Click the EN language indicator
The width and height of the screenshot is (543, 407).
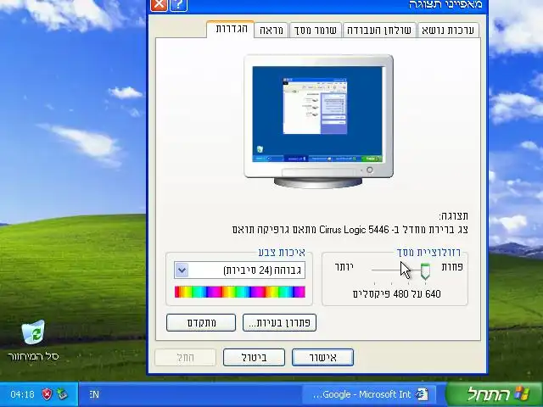coord(94,394)
